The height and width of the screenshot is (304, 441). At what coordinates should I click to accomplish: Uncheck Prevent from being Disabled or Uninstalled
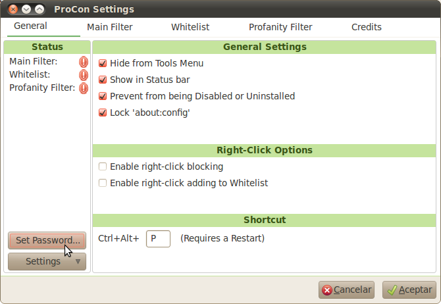pos(103,96)
